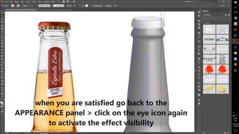Click the Fill and Stroke box in the toolbar
The height and width of the screenshot is (134, 239).
click(x=2, y=103)
